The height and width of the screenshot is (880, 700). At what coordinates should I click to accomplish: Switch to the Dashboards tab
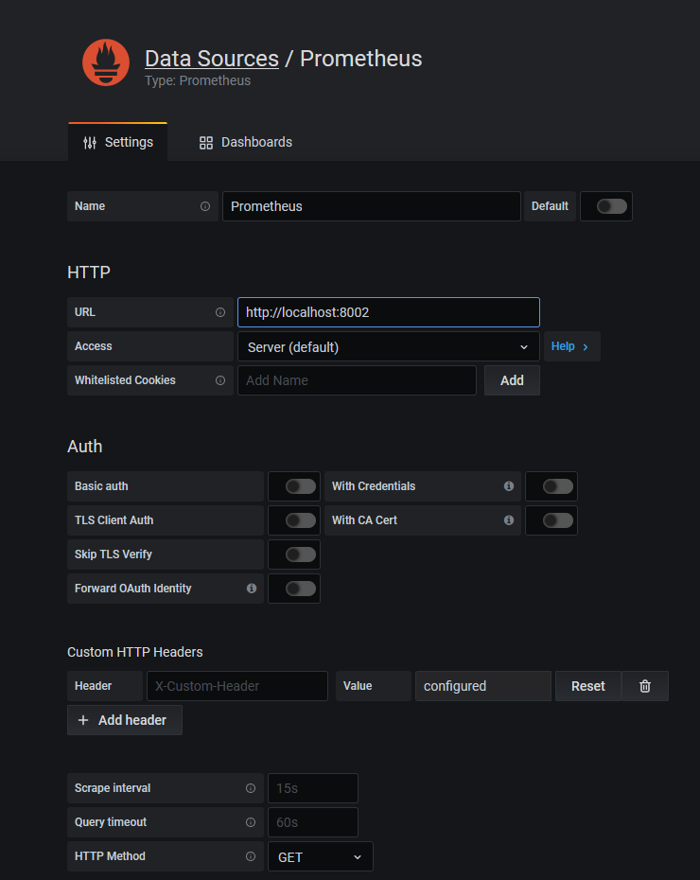(246, 142)
